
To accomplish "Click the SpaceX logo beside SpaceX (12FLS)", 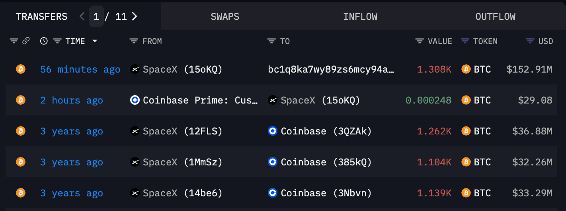I will point(135,131).
